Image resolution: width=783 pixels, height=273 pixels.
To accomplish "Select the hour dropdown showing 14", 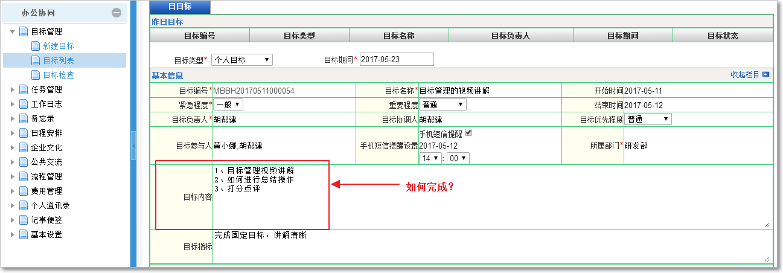I will (429, 158).
